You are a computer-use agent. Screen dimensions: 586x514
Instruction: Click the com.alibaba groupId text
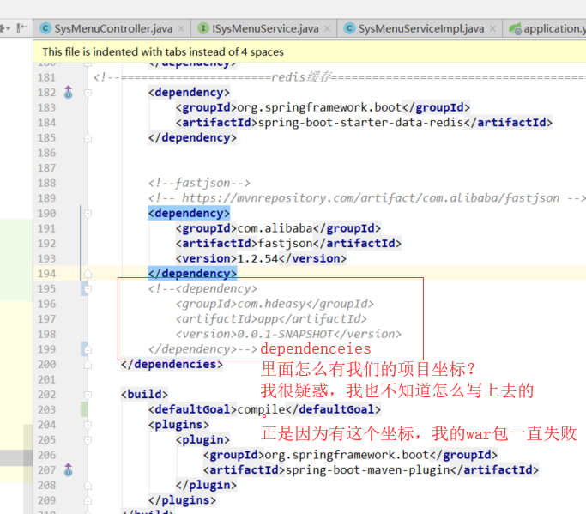275,228
